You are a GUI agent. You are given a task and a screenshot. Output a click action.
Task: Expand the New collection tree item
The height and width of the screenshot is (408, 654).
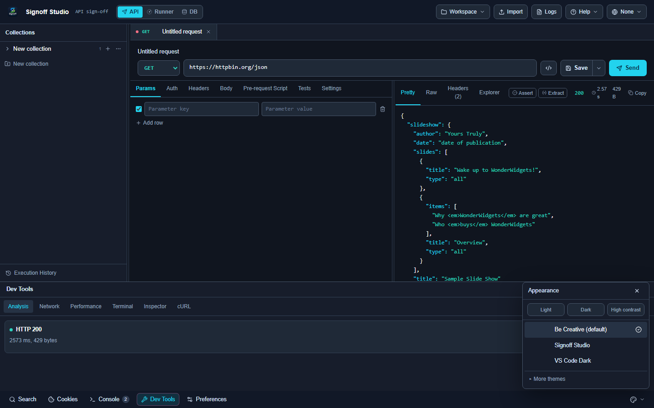click(7, 49)
